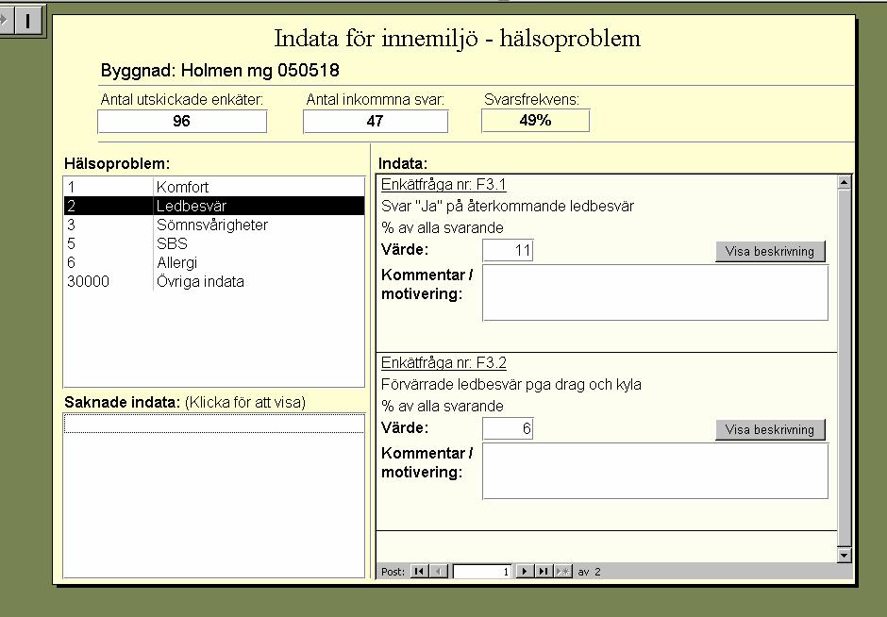This screenshot has height=617, width=887.
Task: Click the Värde field containing 11
Action: [508, 251]
